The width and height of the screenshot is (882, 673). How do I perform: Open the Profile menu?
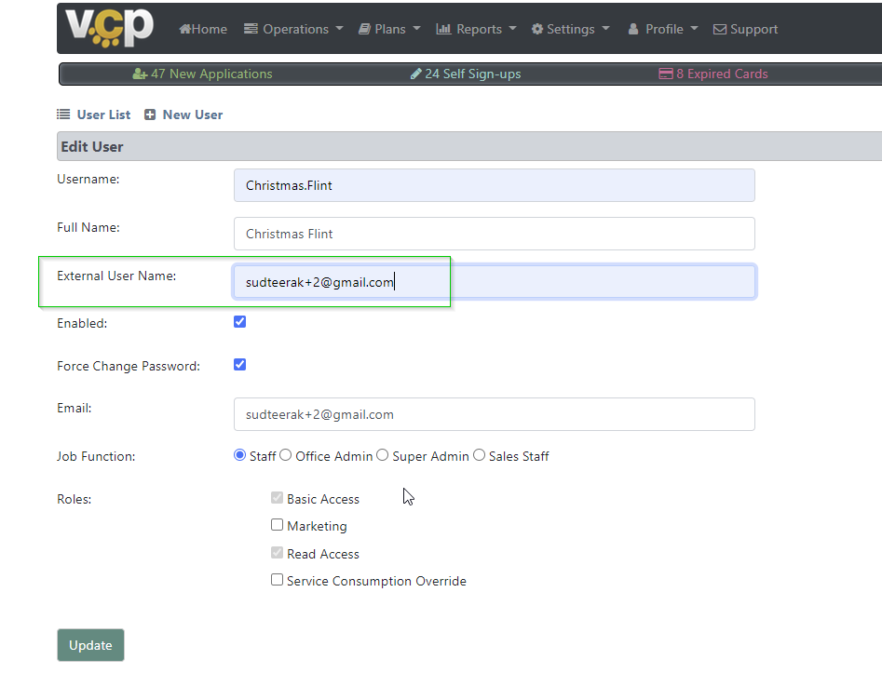pyautogui.click(x=663, y=29)
